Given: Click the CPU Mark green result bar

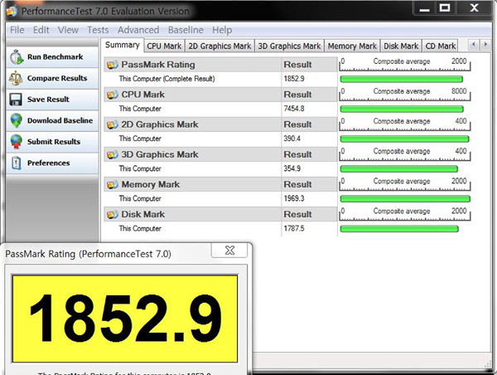Looking at the screenshot, I should pos(402,109).
